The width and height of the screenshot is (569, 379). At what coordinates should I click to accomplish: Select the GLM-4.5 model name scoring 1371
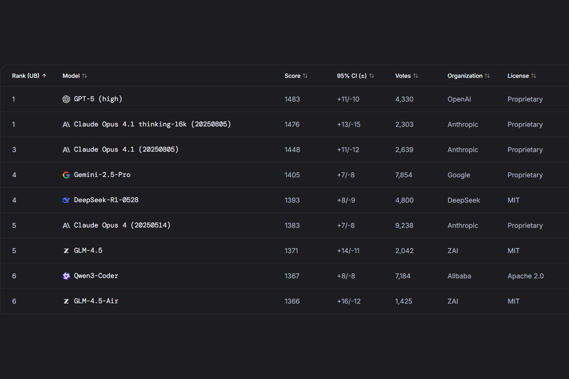pyautogui.click(x=88, y=250)
